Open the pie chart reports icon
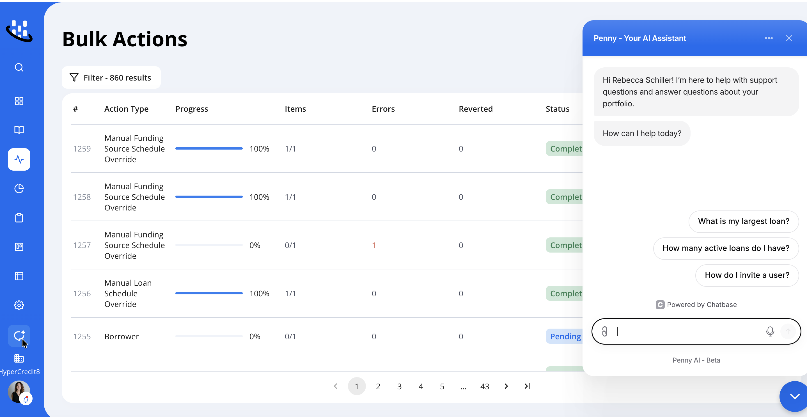This screenshot has height=417, width=807. (x=19, y=188)
